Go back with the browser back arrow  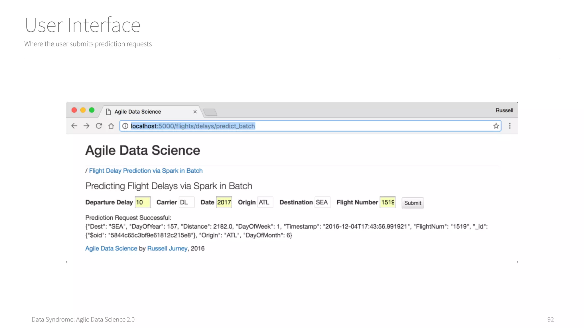click(74, 126)
